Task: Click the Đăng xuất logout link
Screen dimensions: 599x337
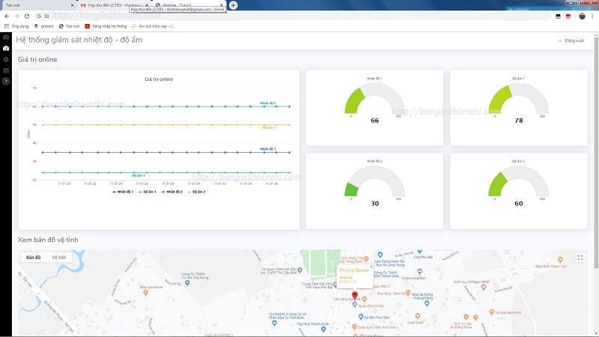Action: pyautogui.click(x=574, y=40)
